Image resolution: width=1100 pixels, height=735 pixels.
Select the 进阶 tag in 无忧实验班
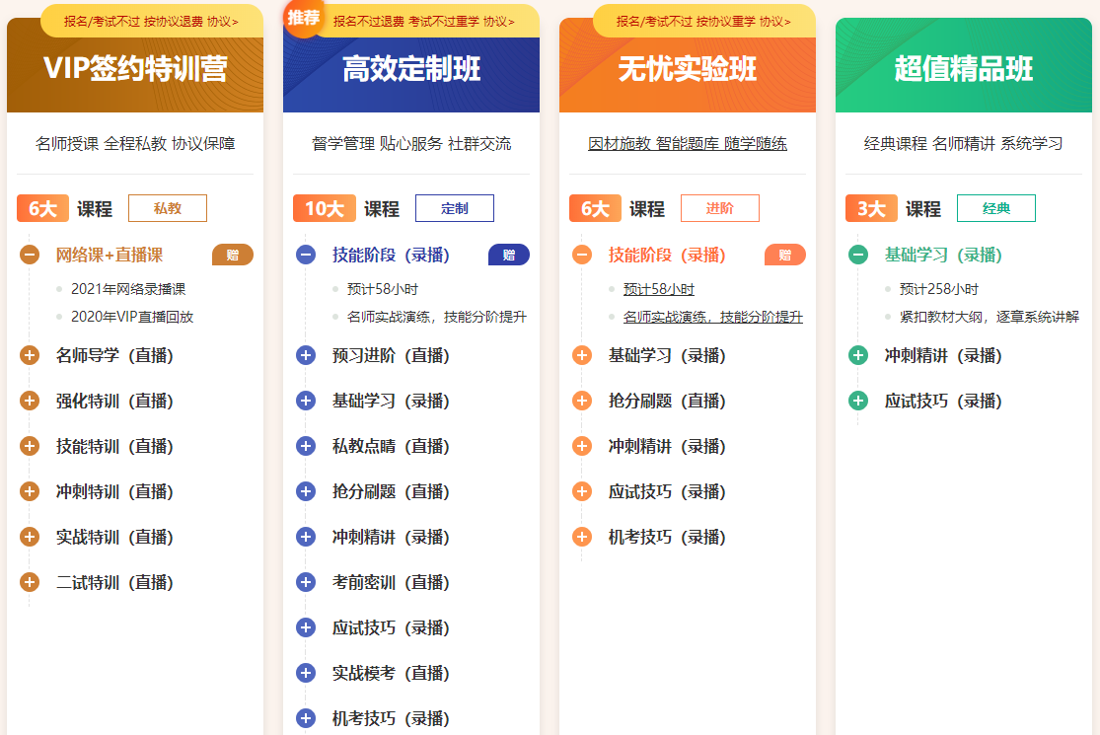point(720,209)
